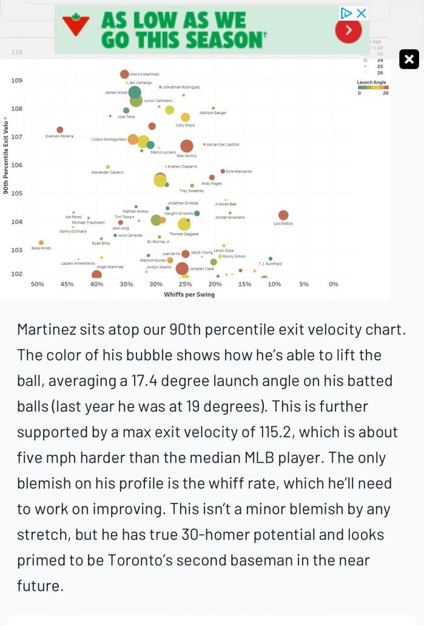Select the Orelvis Martinez bubble

[124, 74]
